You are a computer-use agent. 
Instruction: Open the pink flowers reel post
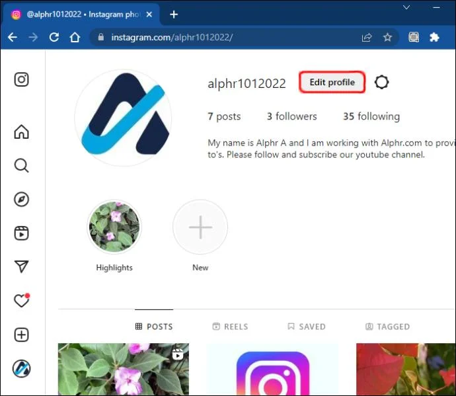(124, 369)
